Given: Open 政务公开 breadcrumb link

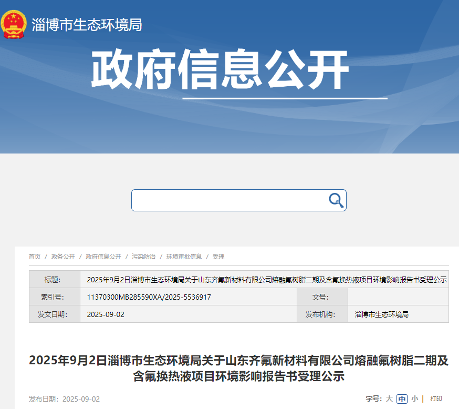Looking at the screenshot, I should 63,257.
